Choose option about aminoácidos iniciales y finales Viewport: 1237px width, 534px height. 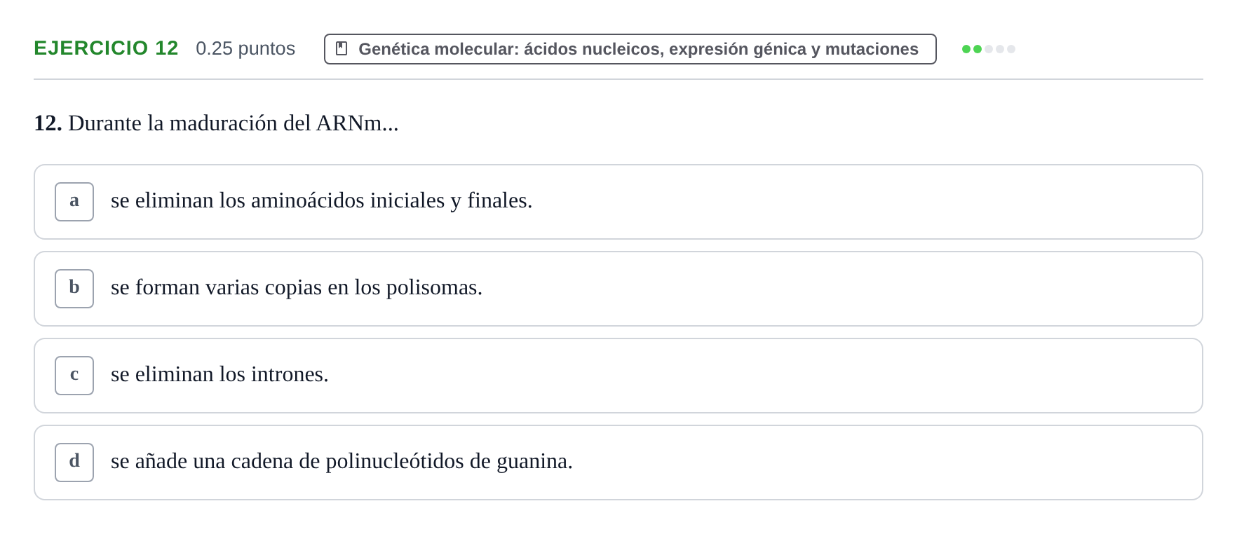(618, 202)
